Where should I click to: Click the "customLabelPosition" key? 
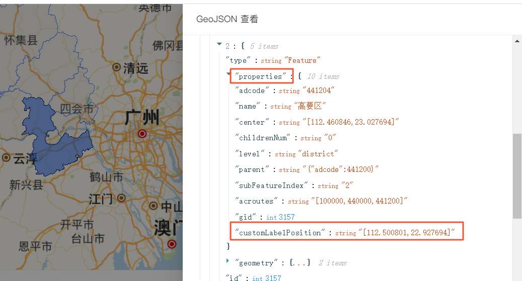280,233
